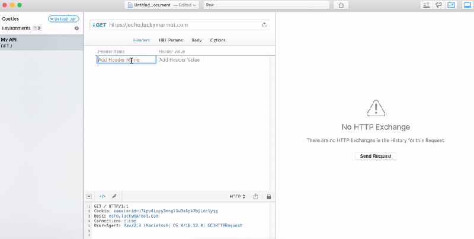Select the My API request in sidebar
Image resolution: width=474 pixels, height=239 pixels.
coord(41,43)
